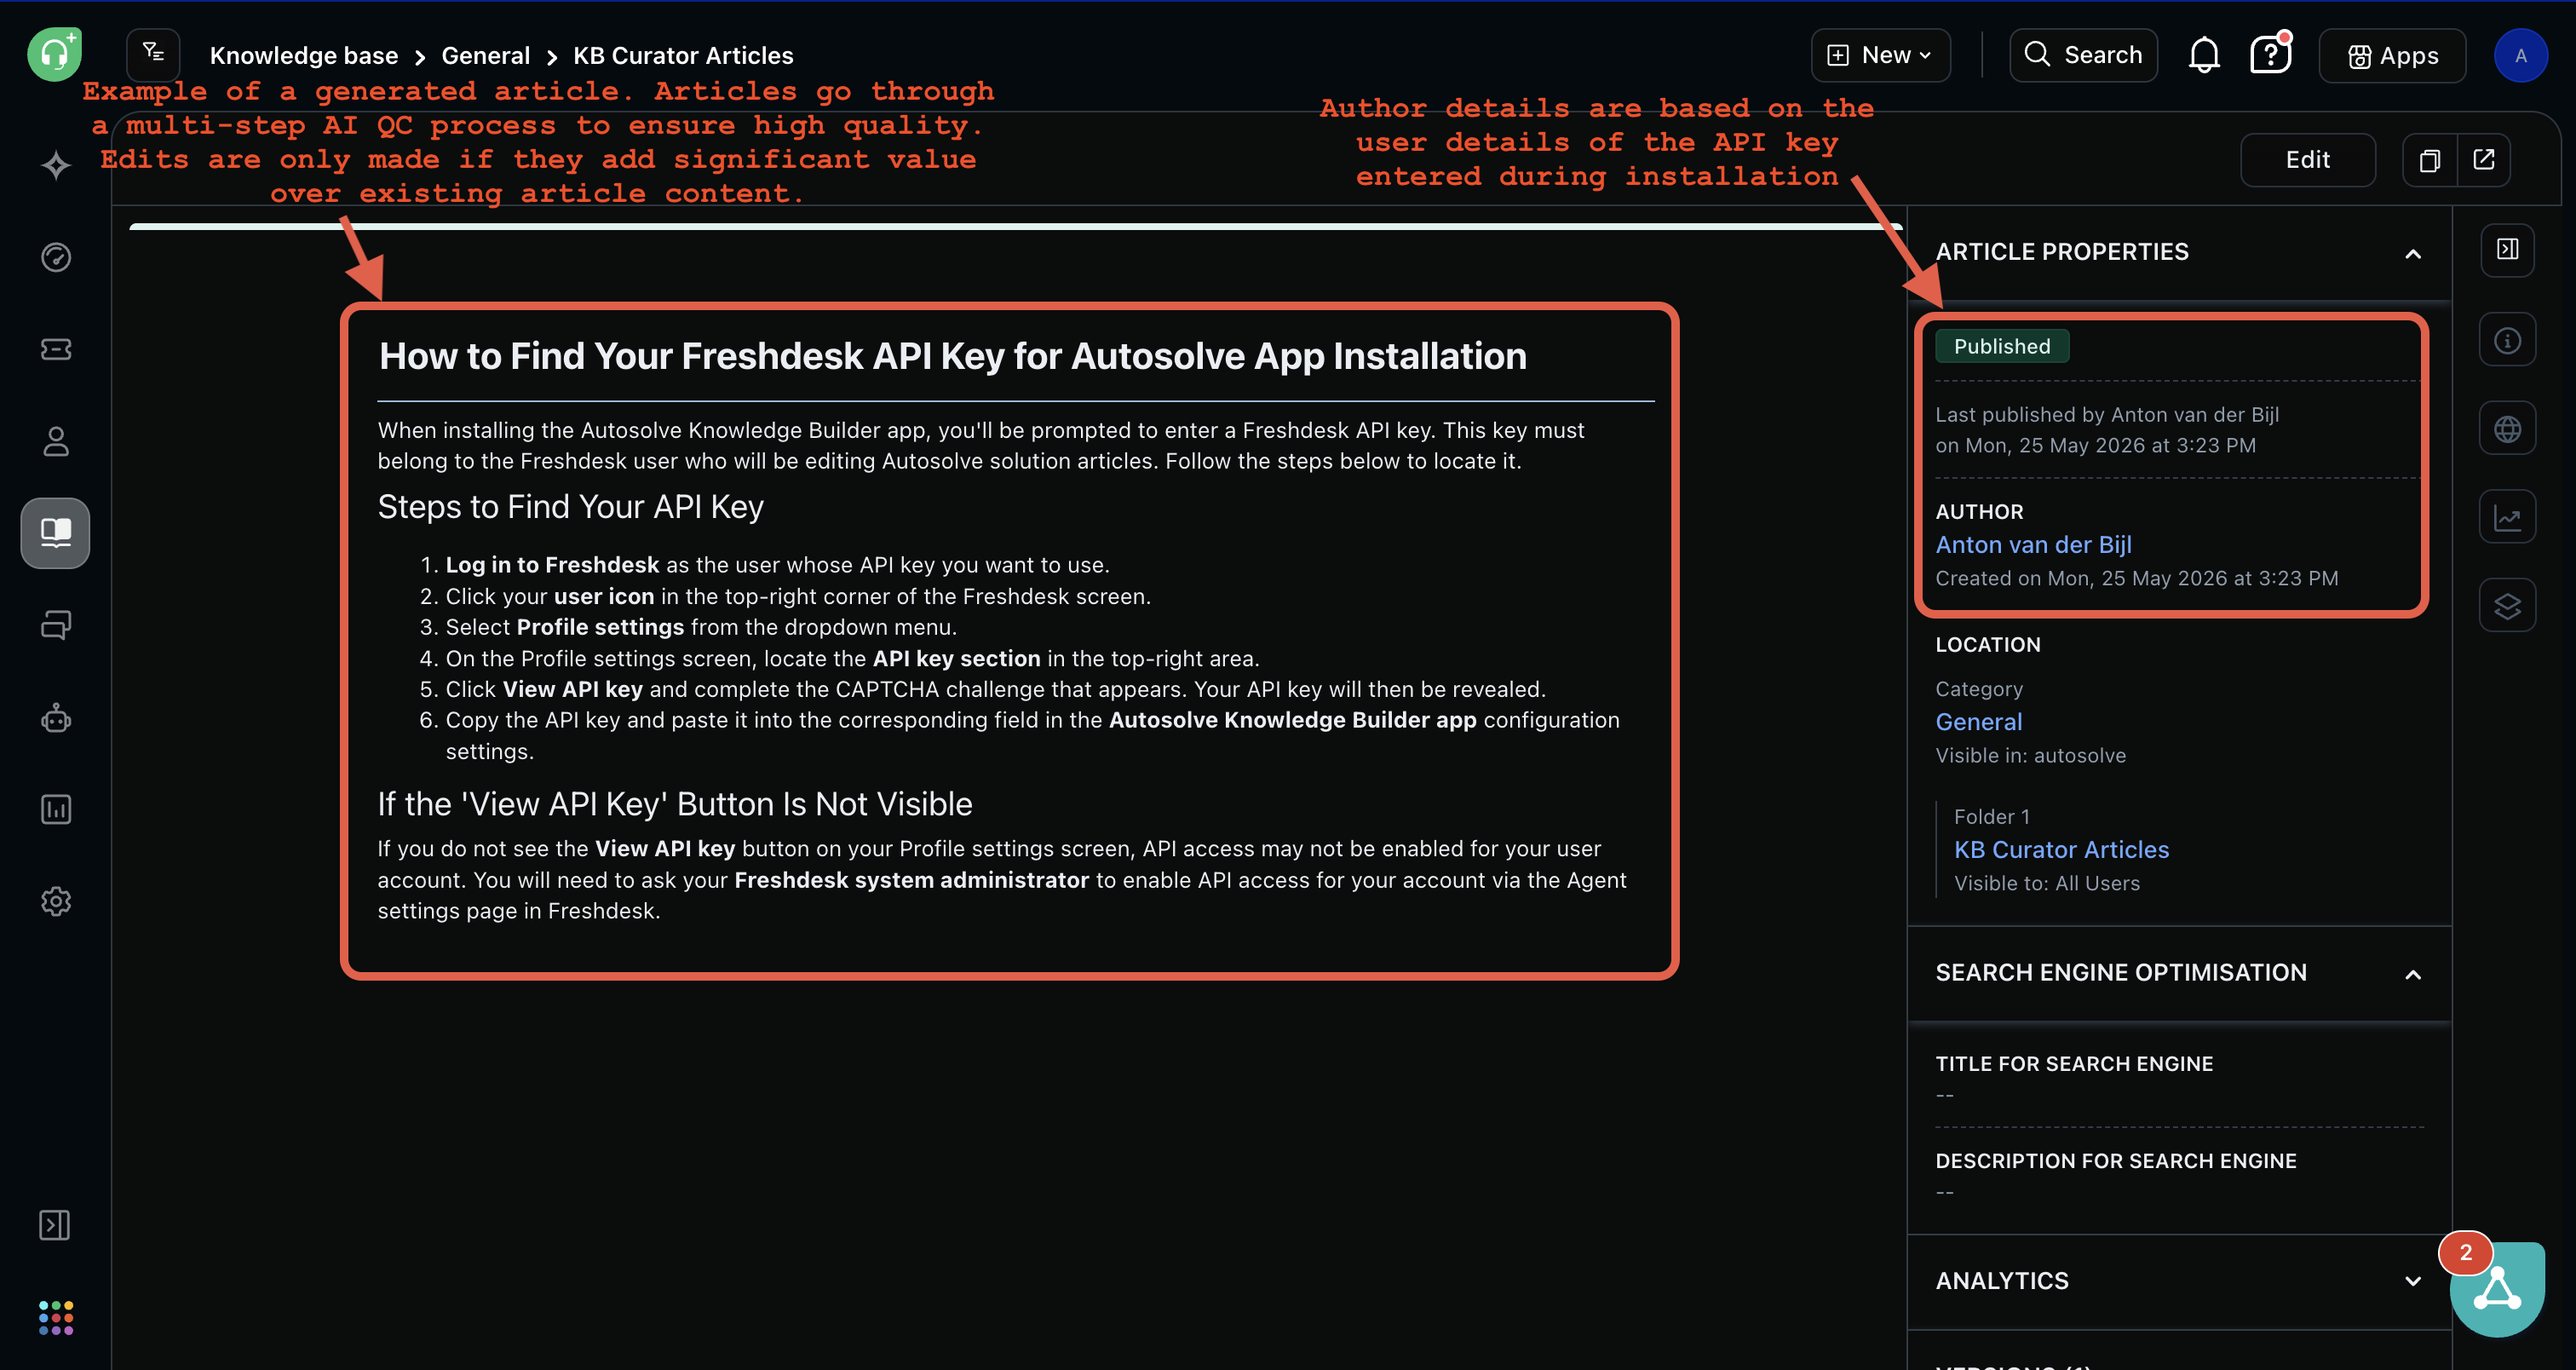Open the Solutions book icon
This screenshot has width=2576, height=1370.
[x=56, y=533]
